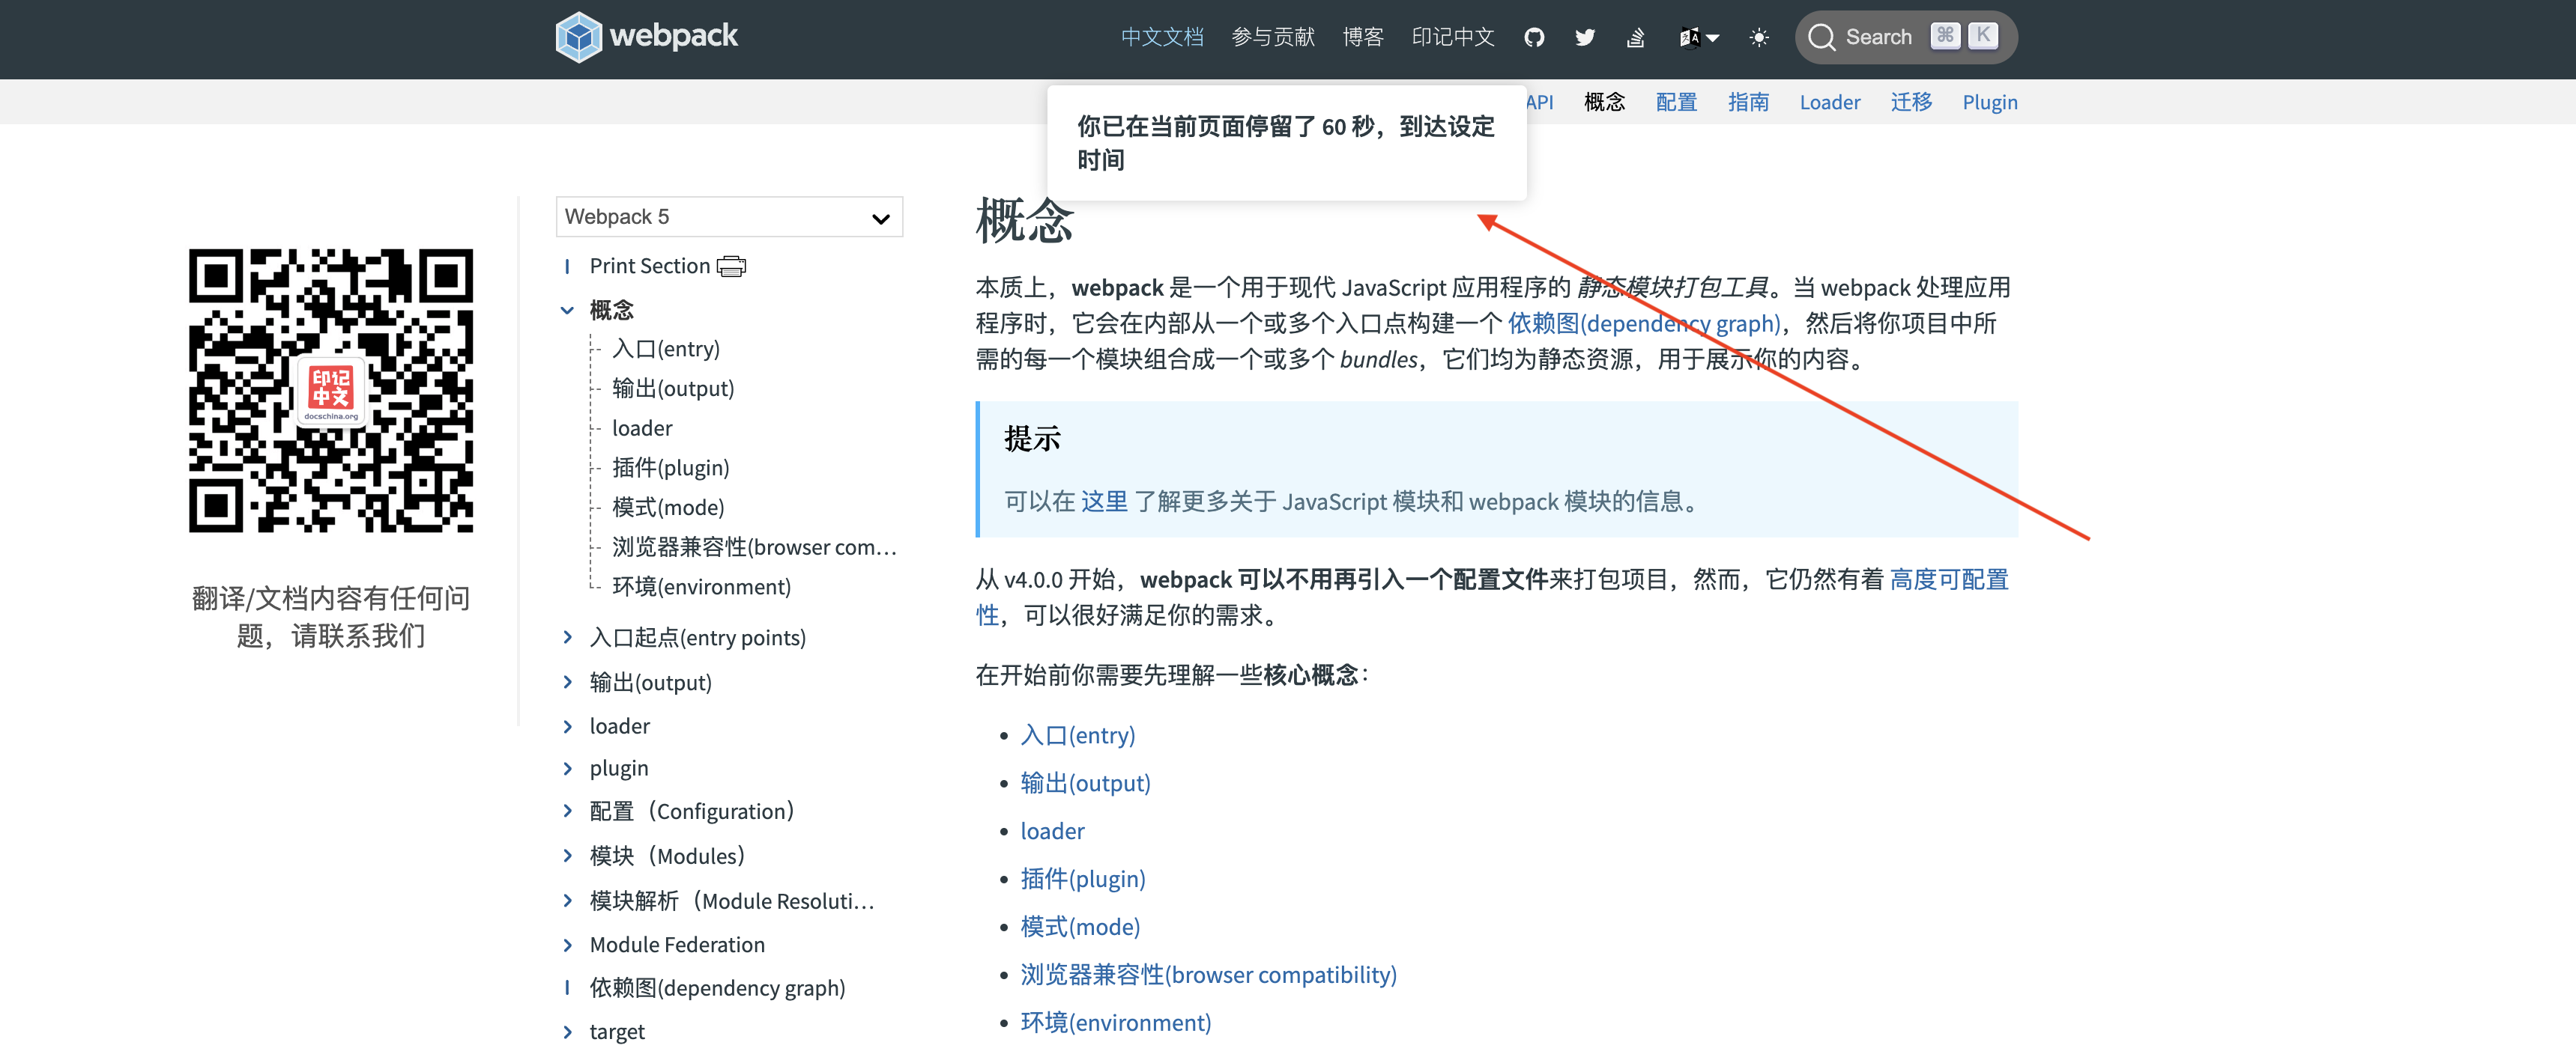
Task: Follow the 这里 link in the tip box
Action: [1104, 502]
